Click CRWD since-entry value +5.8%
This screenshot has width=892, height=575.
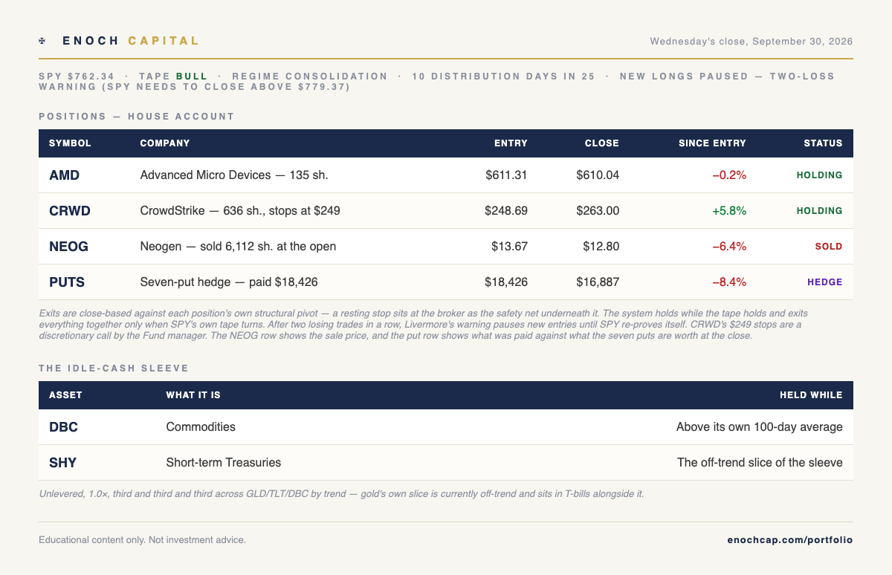coord(729,211)
